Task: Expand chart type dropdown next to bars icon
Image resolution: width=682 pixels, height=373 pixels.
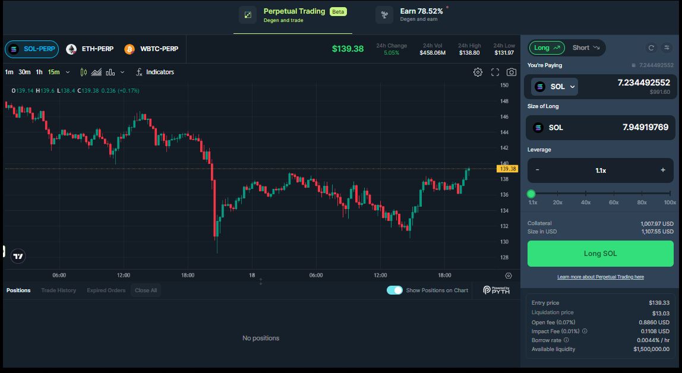Action: 122,72
